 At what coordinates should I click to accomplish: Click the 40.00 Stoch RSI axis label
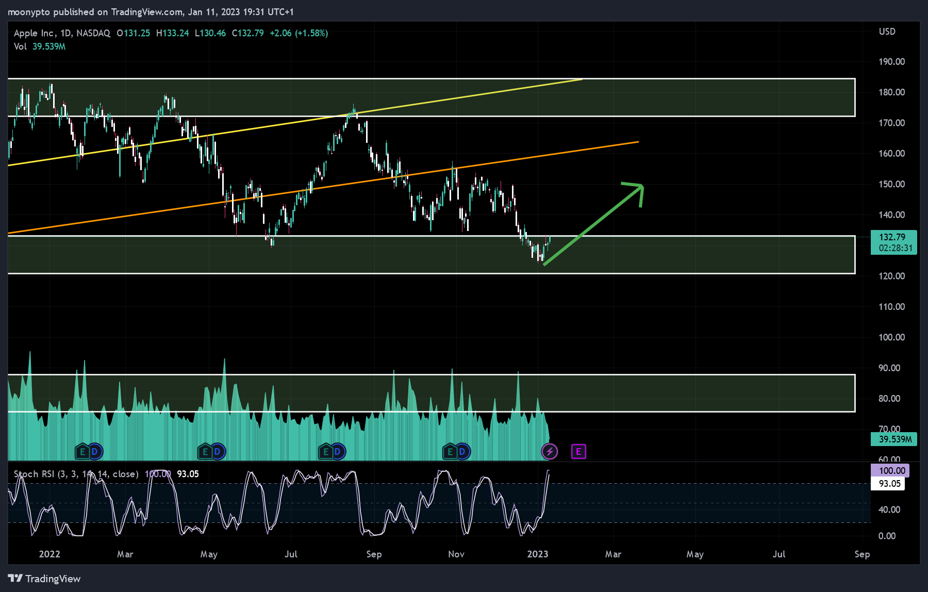click(x=889, y=509)
